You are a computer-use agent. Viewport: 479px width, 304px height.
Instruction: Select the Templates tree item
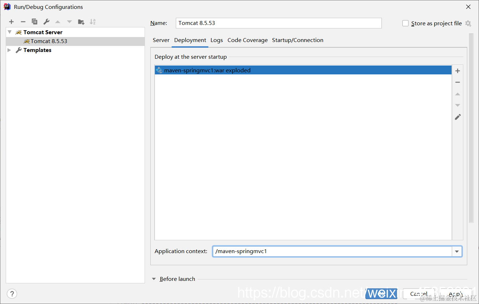(76, 50)
